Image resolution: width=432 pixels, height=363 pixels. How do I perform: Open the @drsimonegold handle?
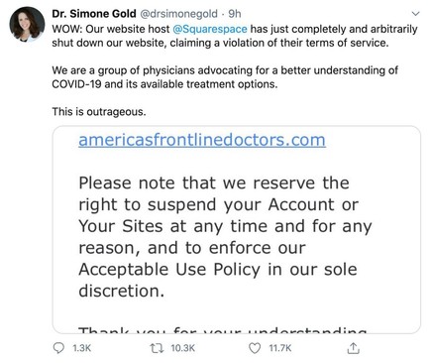coord(179,14)
